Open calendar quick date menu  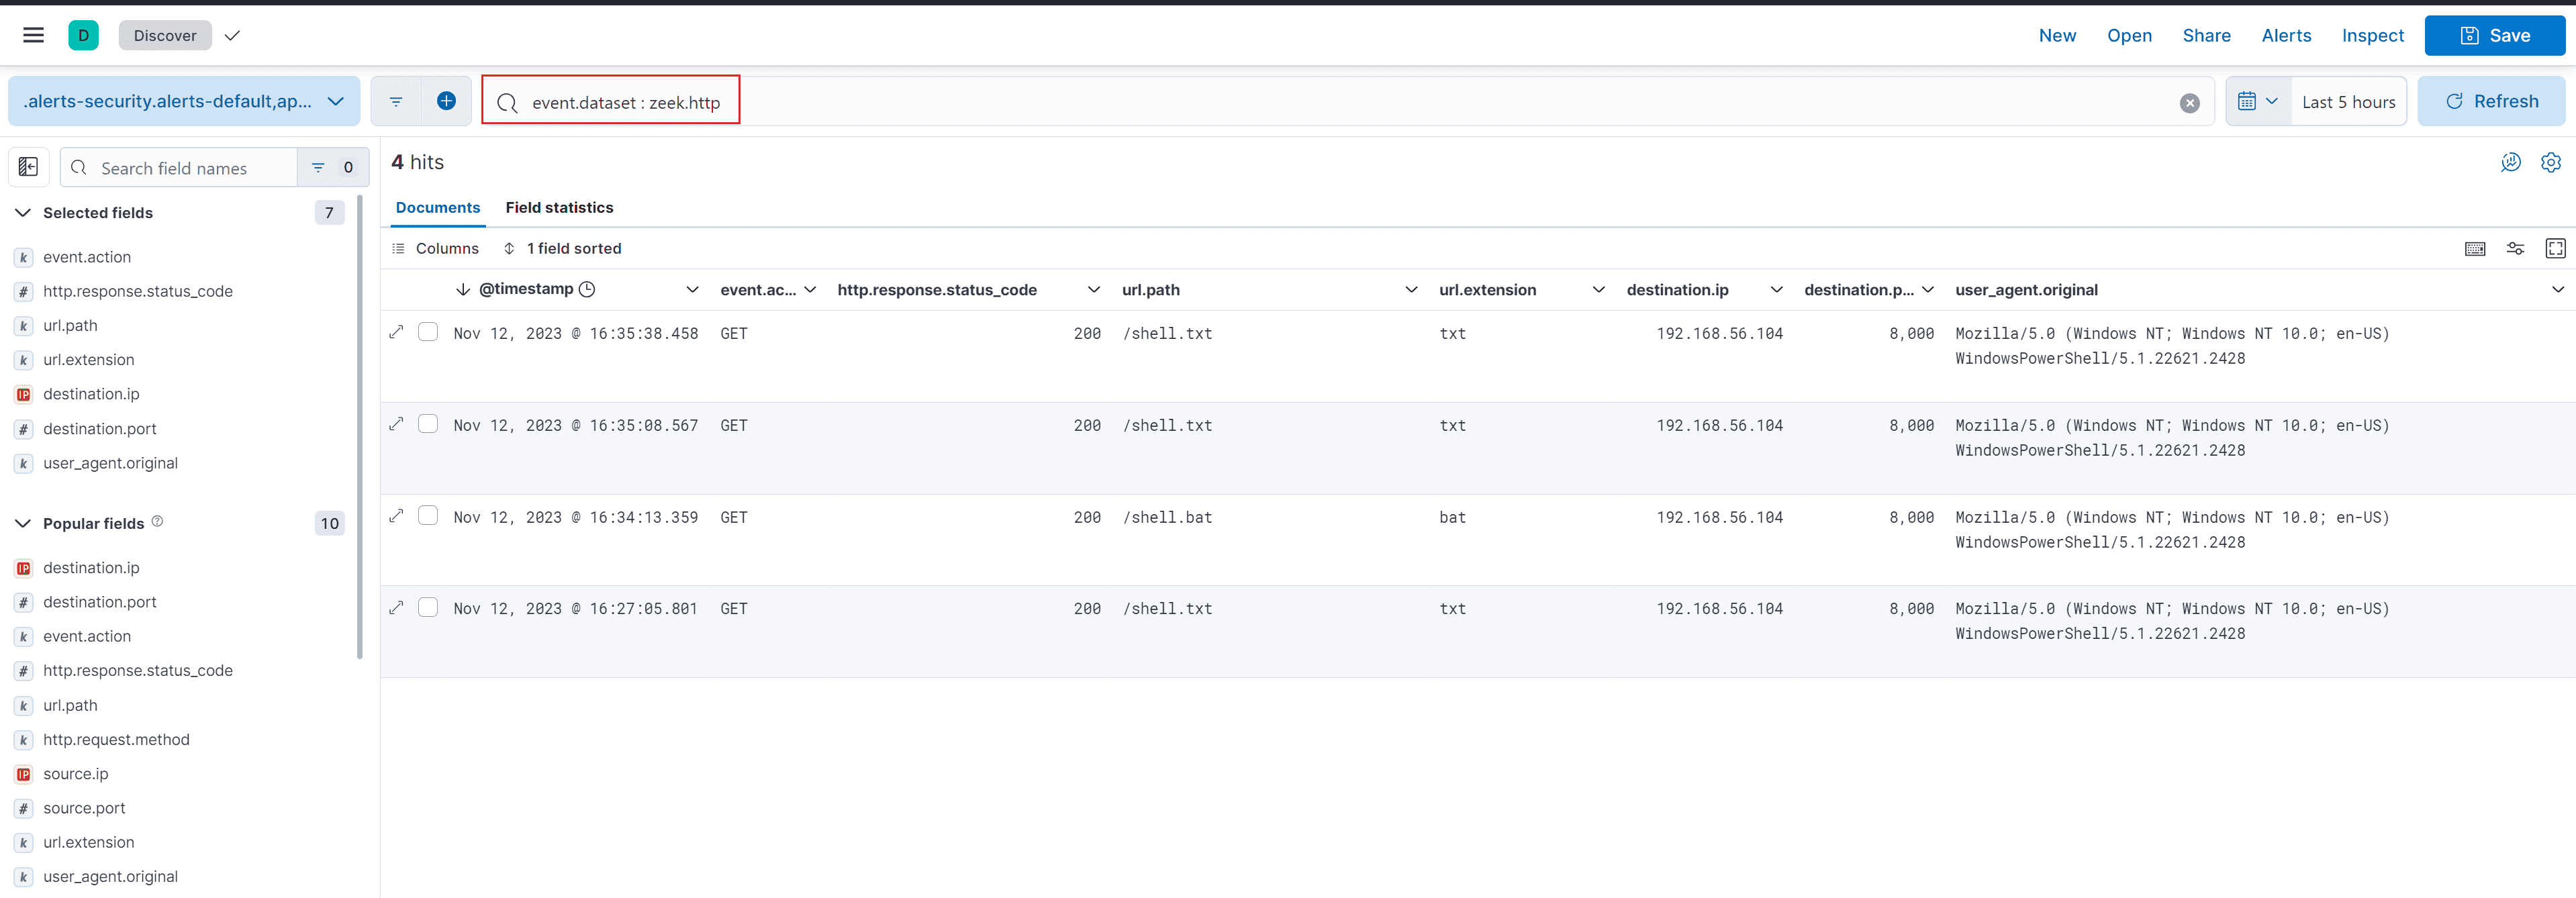click(x=2257, y=101)
